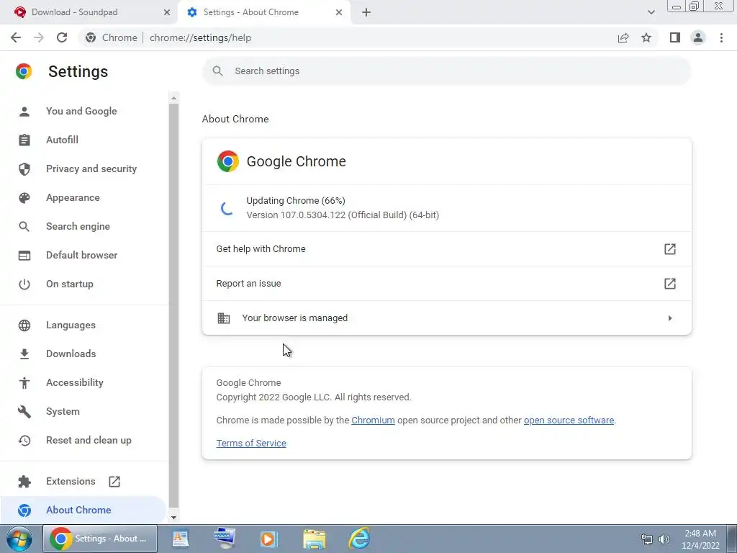Click the taskbar clock 2:48 AM
Image resolution: width=737 pixels, height=553 pixels.
[x=700, y=539]
